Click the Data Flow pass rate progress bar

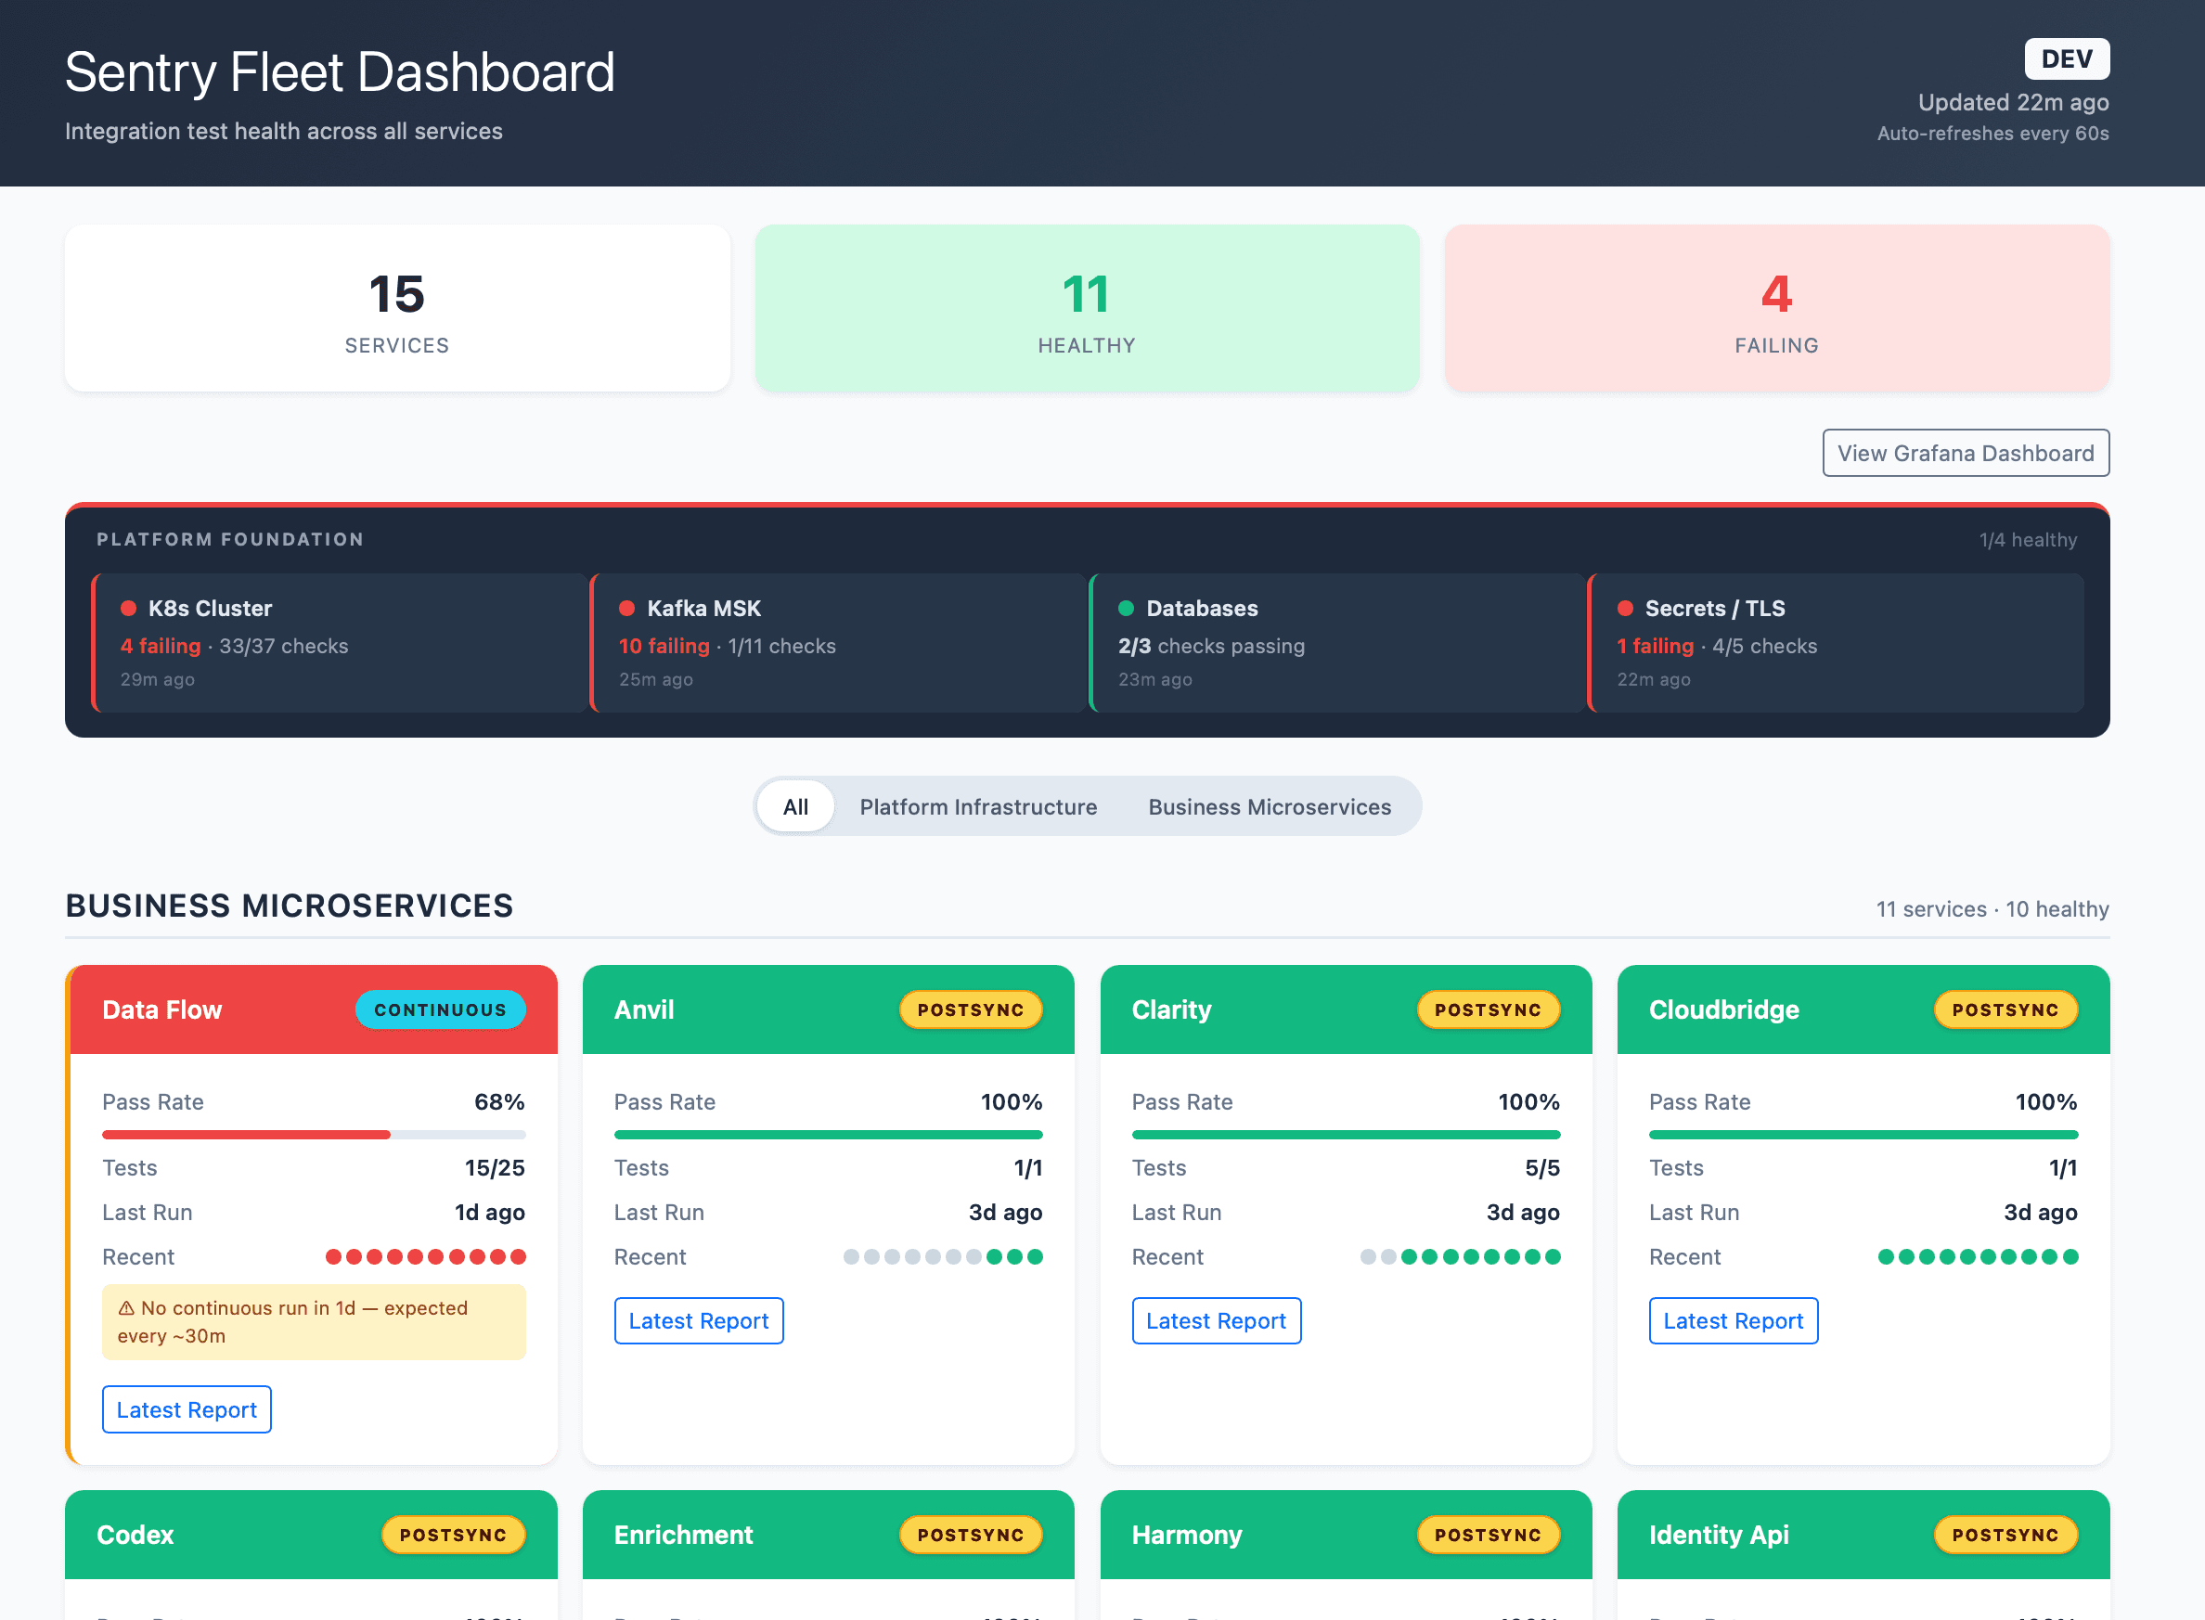[314, 1135]
